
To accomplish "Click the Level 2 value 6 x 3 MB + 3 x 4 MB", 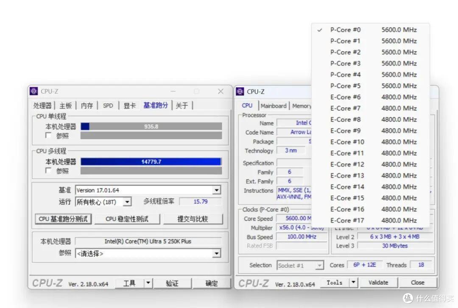I will [x=395, y=237].
